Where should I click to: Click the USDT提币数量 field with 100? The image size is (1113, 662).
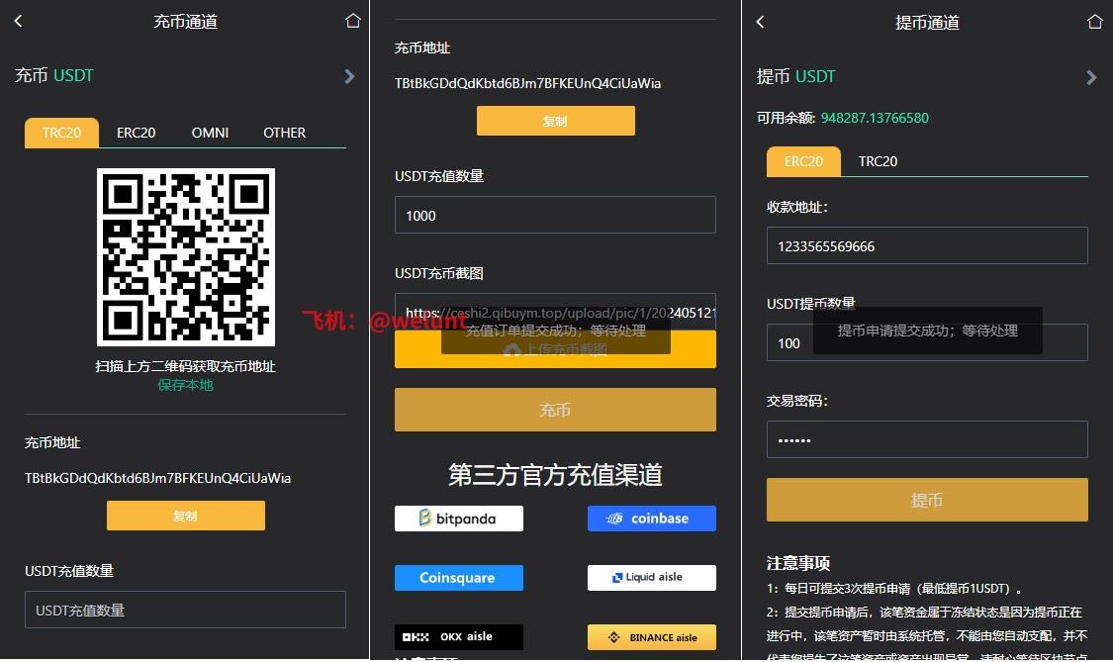(x=927, y=342)
